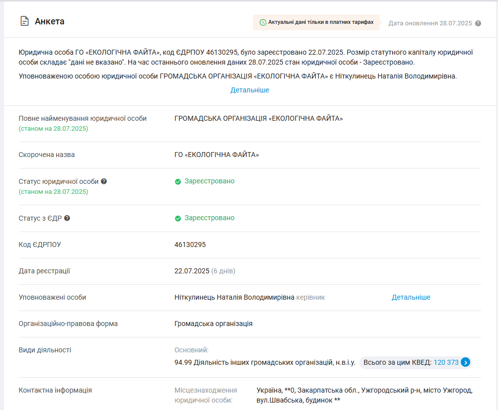Select full name ГРОМАДСЬКА ОРГАНІЗАЦІЯ «ЕКОЛОГІЧНА ФАЙТА» value
The height and width of the screenshot is (410, 498).
click(258, 118)
